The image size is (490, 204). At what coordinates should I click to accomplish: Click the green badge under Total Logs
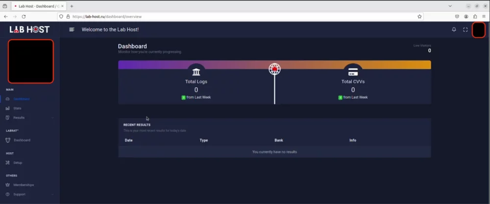click(183, 98)
